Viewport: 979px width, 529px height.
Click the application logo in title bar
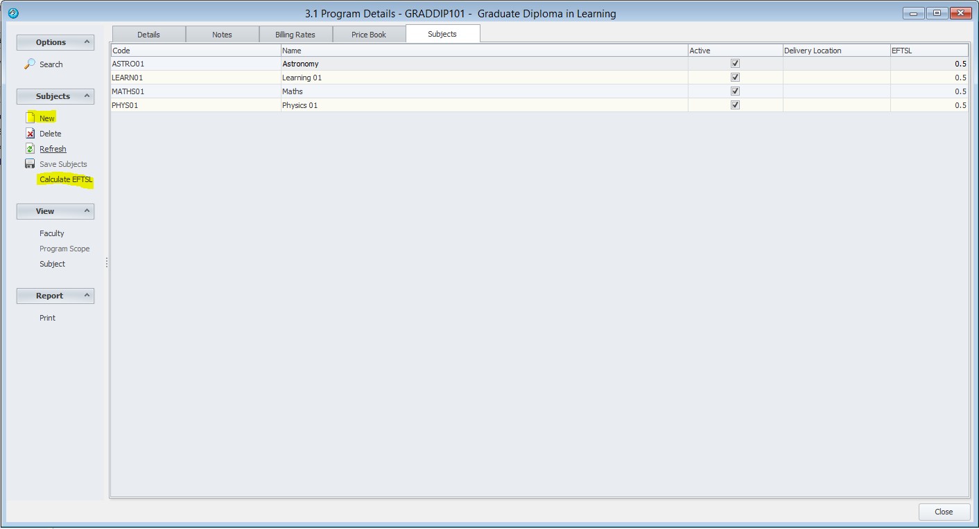tap(13, 13)
